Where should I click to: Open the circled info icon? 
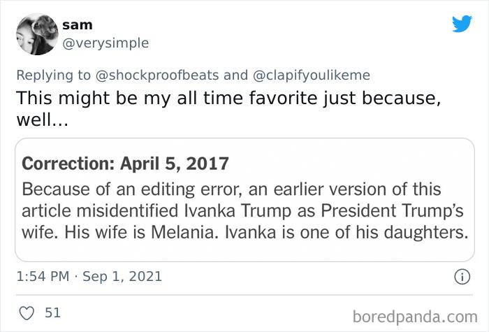[462, 276]
